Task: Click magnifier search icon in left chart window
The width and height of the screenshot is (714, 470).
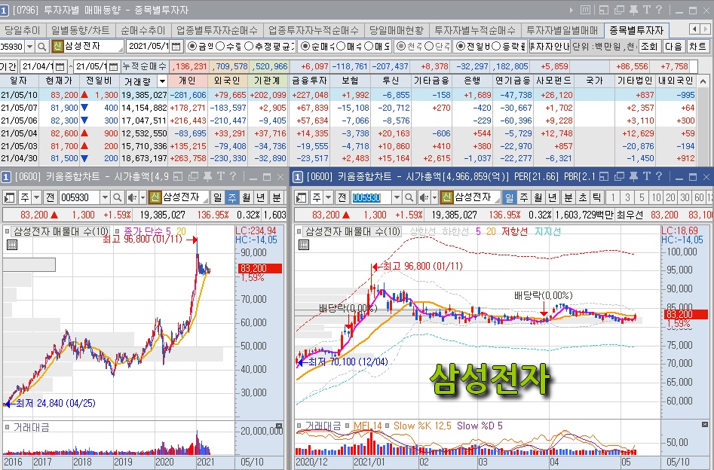Action: click(117, 197)
